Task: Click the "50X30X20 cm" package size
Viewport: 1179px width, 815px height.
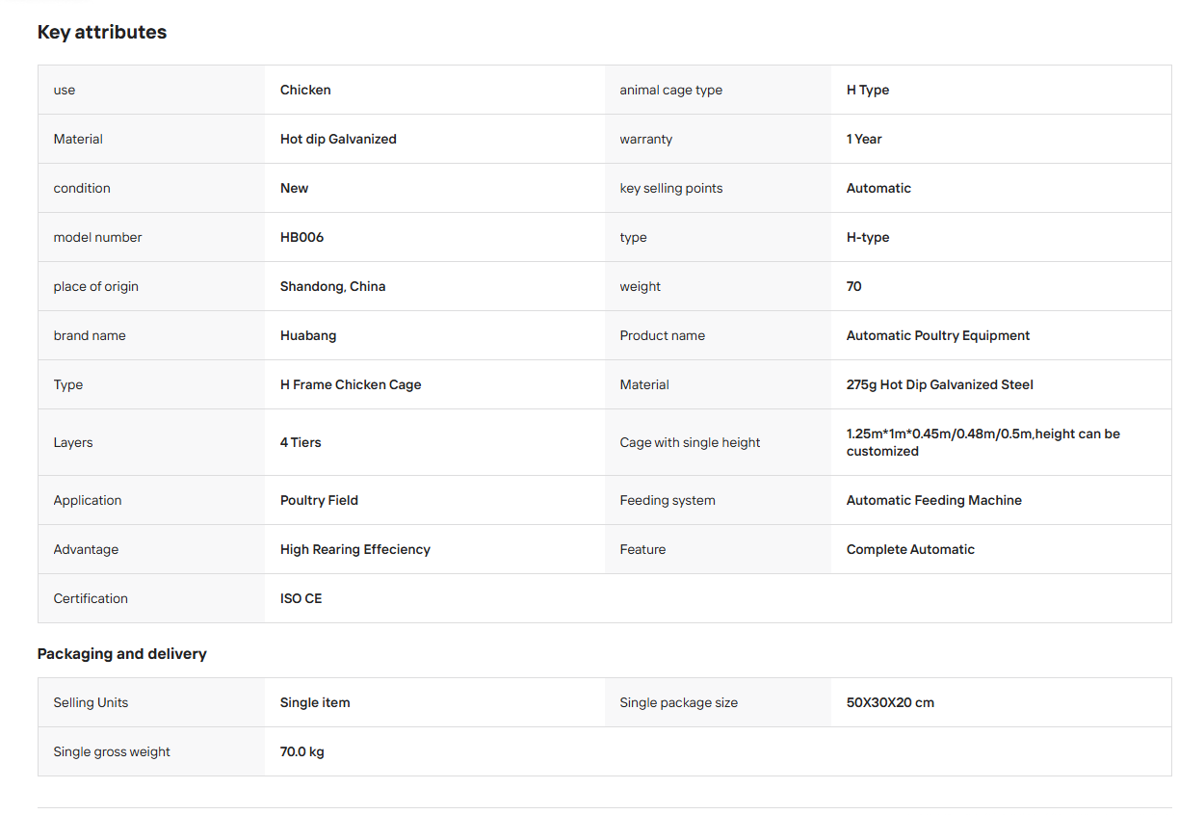Action: [x=890, y=702]
